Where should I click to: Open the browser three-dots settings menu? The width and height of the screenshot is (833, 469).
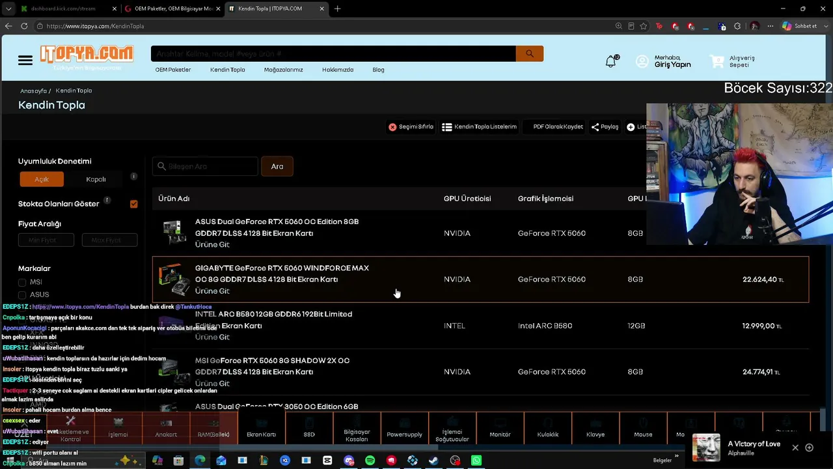771,26
